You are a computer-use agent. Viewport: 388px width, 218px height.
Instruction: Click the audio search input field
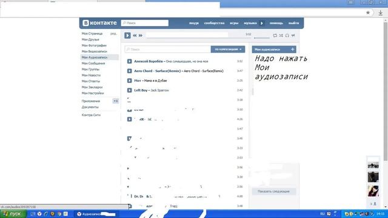(x=168, y=50)
